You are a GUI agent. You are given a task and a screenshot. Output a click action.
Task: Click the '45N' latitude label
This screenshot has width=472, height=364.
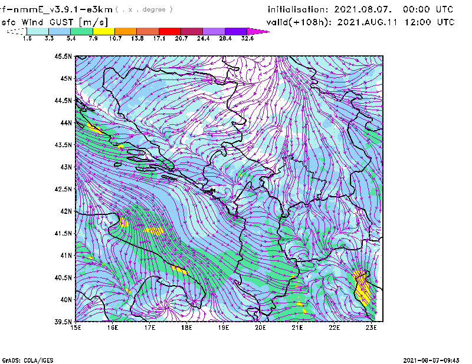pyautogui.click(x=66, y=78)
